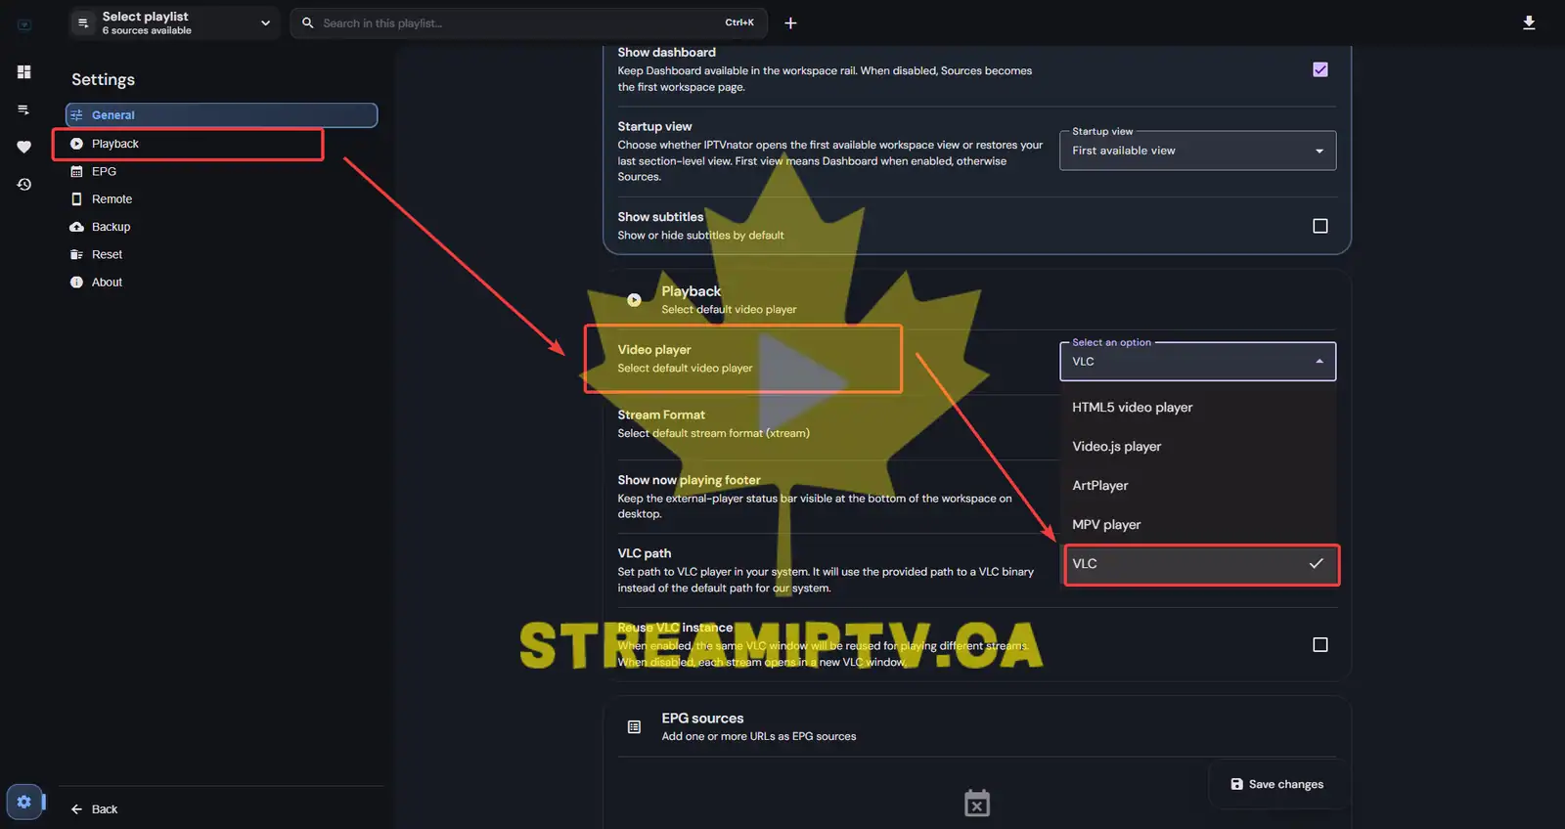Viewport: 1565px width, 829px height.
Task: Open Favorites heart icon in rail
Action: tap(23, 147)
